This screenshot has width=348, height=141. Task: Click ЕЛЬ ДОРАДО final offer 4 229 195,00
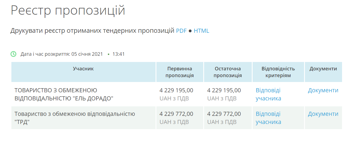224,90
